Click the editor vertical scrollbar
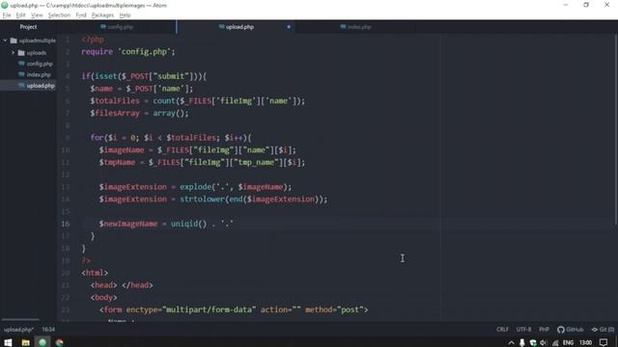Screen dimensions: 618x347 615,129
